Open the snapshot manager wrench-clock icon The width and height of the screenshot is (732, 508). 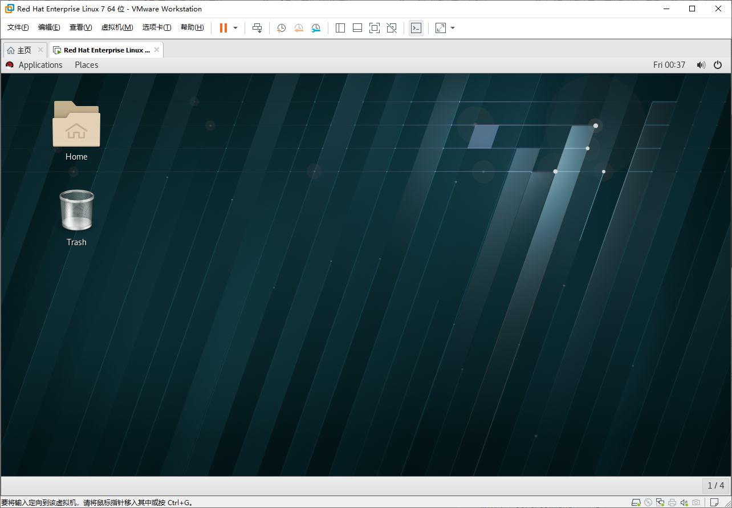316,28
